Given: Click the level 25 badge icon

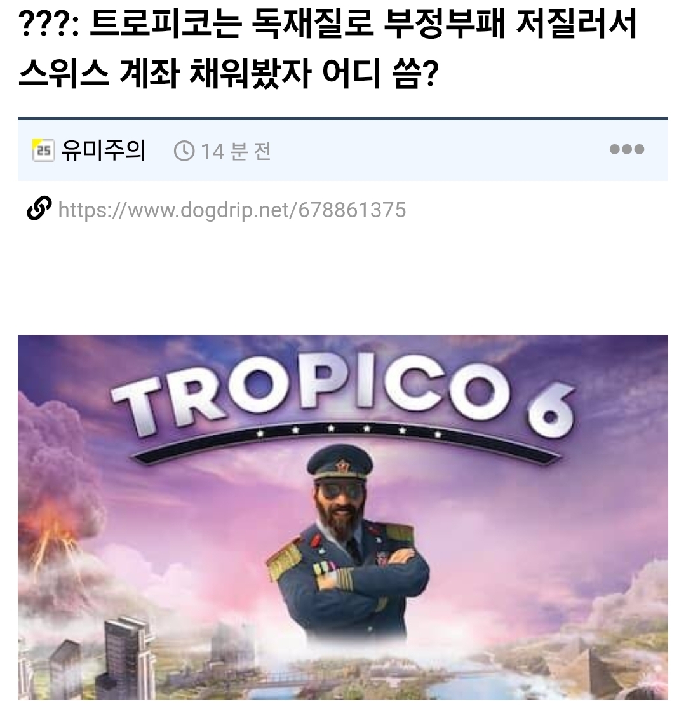Looking at the screenshot, I should click(x=43, y=150).
